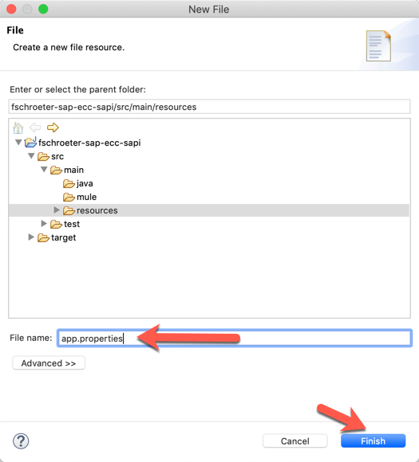Click the target folder icon
The width and height of the screenshot is (419, 462).
43,238
